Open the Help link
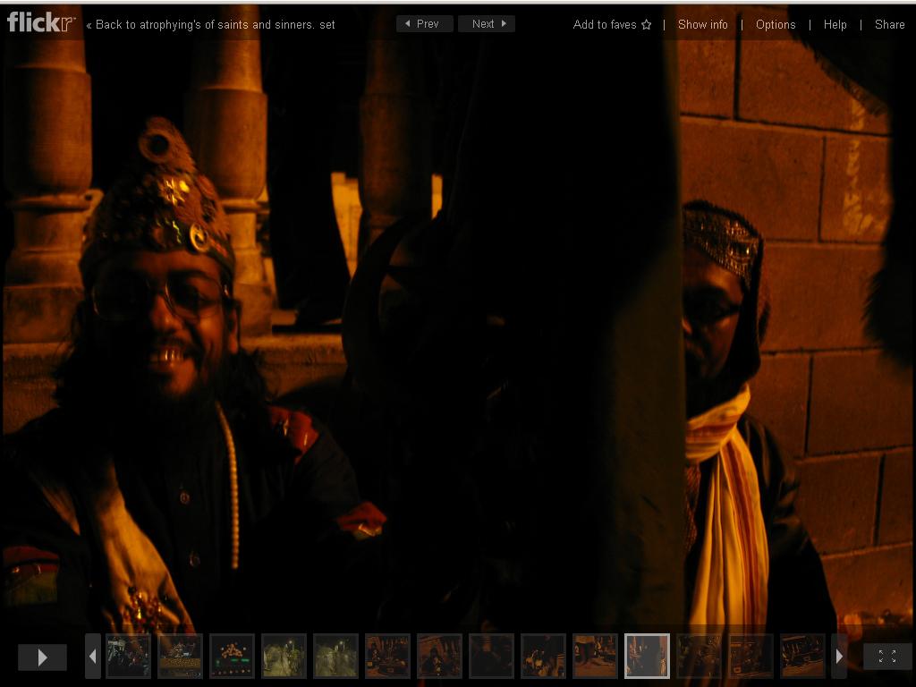916x687 pixels. click(x=835, y=24)
